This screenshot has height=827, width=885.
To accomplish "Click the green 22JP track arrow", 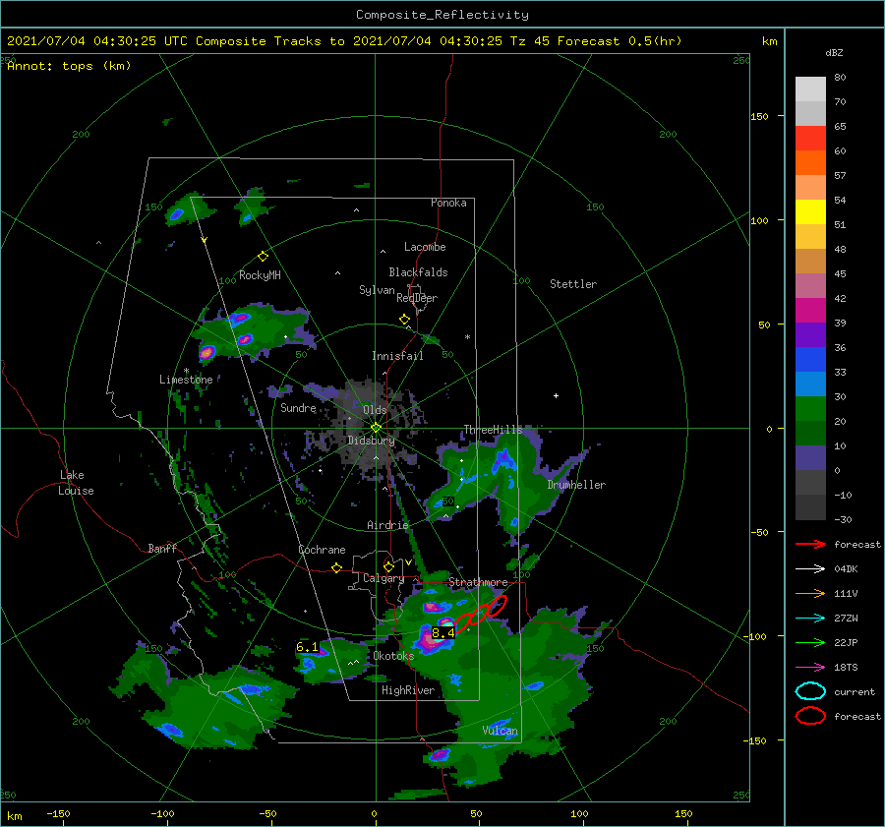I will tap(810, 642).
